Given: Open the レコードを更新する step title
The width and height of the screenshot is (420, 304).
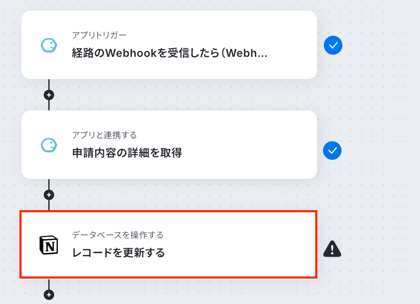Looking at the screenshot, I should pyautogui.click(x=119, y=253).
